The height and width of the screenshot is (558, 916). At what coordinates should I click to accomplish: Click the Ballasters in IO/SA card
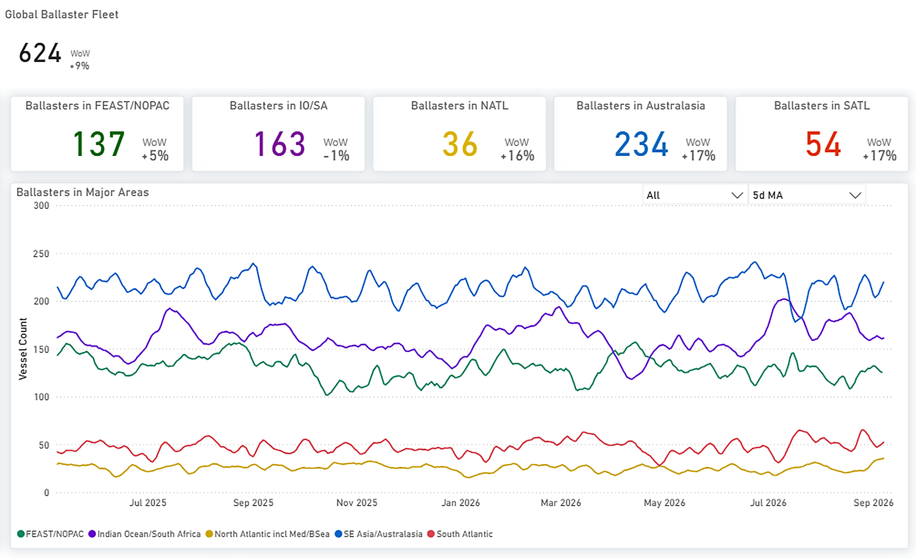(278, 134)
